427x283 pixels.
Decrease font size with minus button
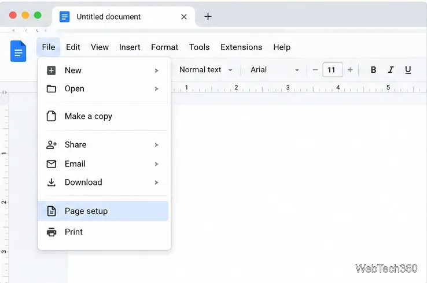tap(315, 70)
